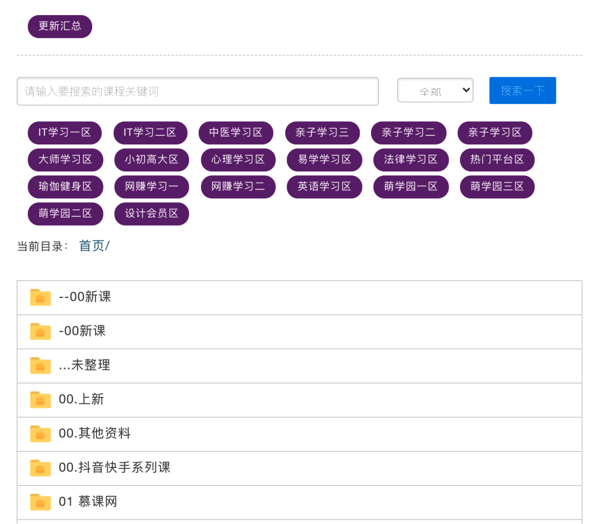This screenshot has width=607, height=524.
Task: Select the 设计会员区 category tag
Action: pos(151,213)
